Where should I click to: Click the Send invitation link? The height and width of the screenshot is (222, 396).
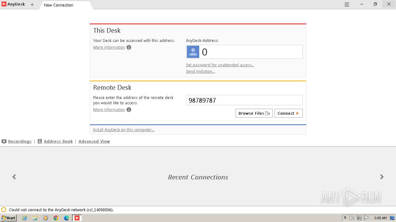pos(200,72)
